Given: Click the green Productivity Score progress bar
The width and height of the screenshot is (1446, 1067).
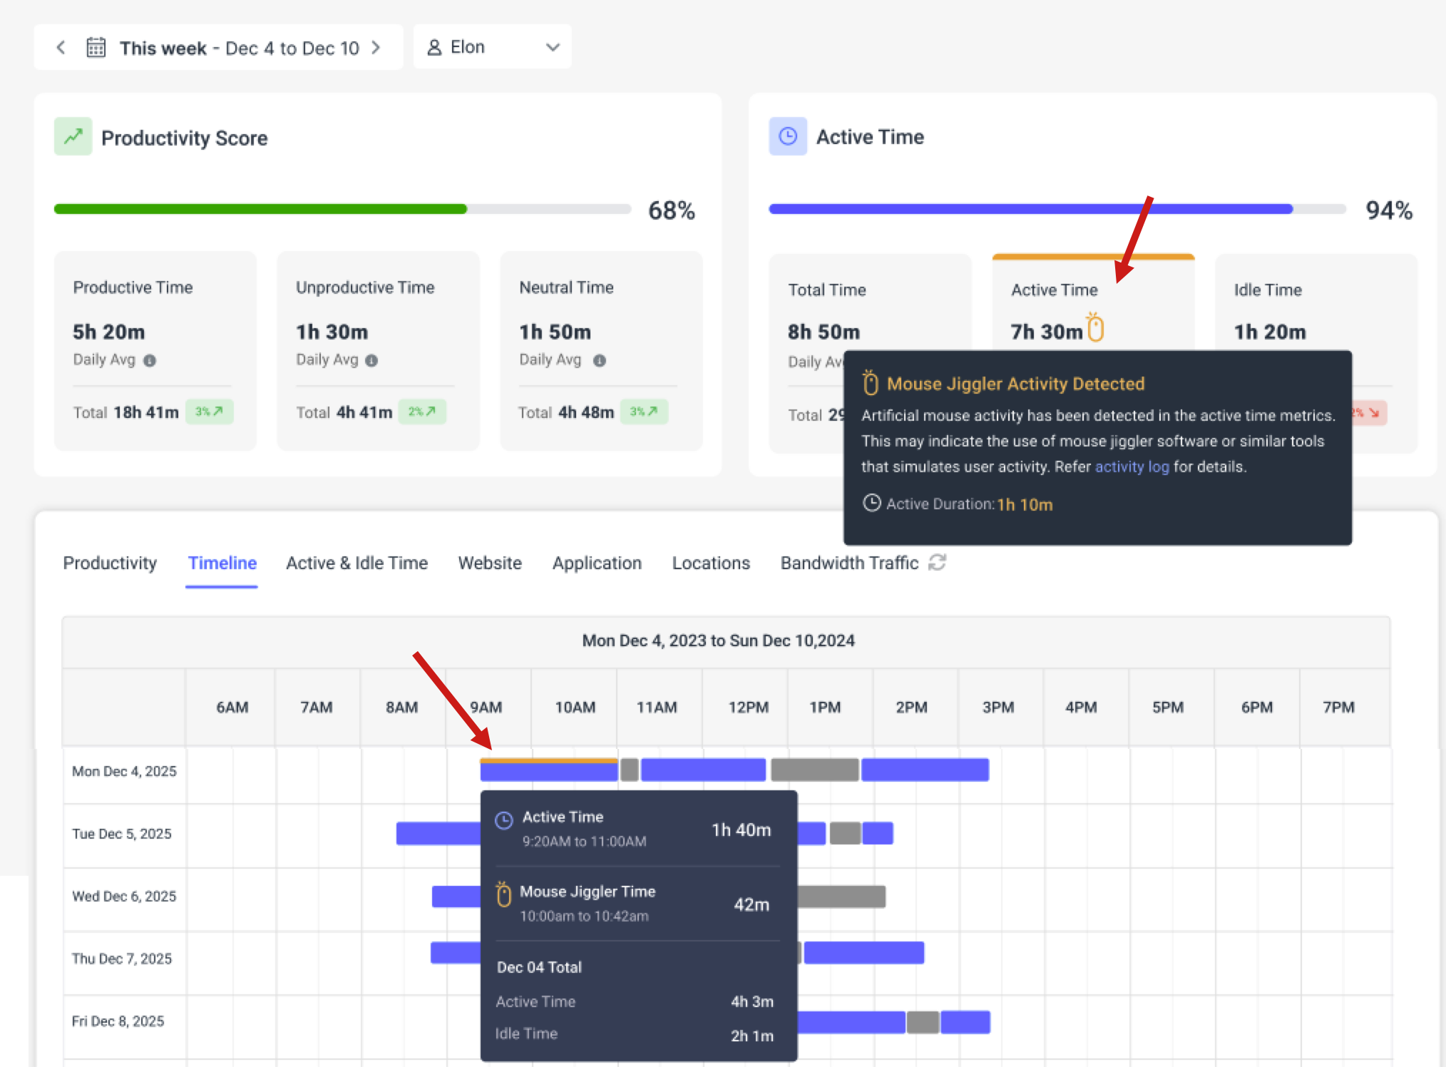Looking at the screenshot, I should pyautogui.click(x=260, y=209).
